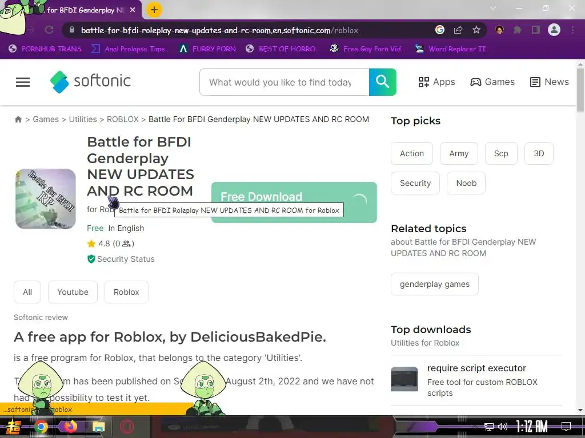The height and width of the screenshot is (438, 585).
Task: Select the All filter tag
Action: tap(27, 292)
